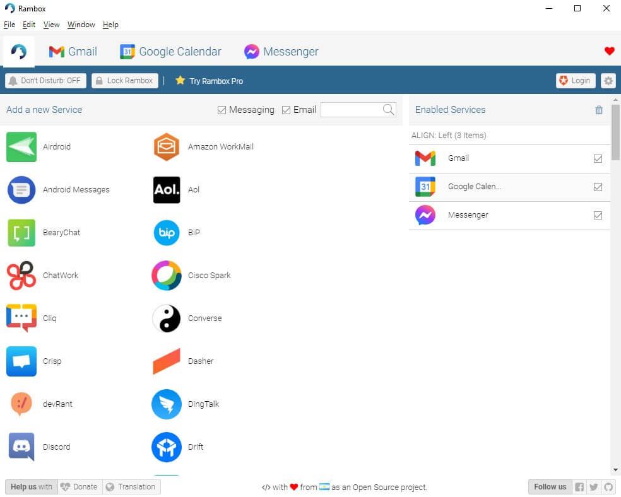Add the Discord service icon
This screenshot has height=497, width=621.
(x=21, y=447)
